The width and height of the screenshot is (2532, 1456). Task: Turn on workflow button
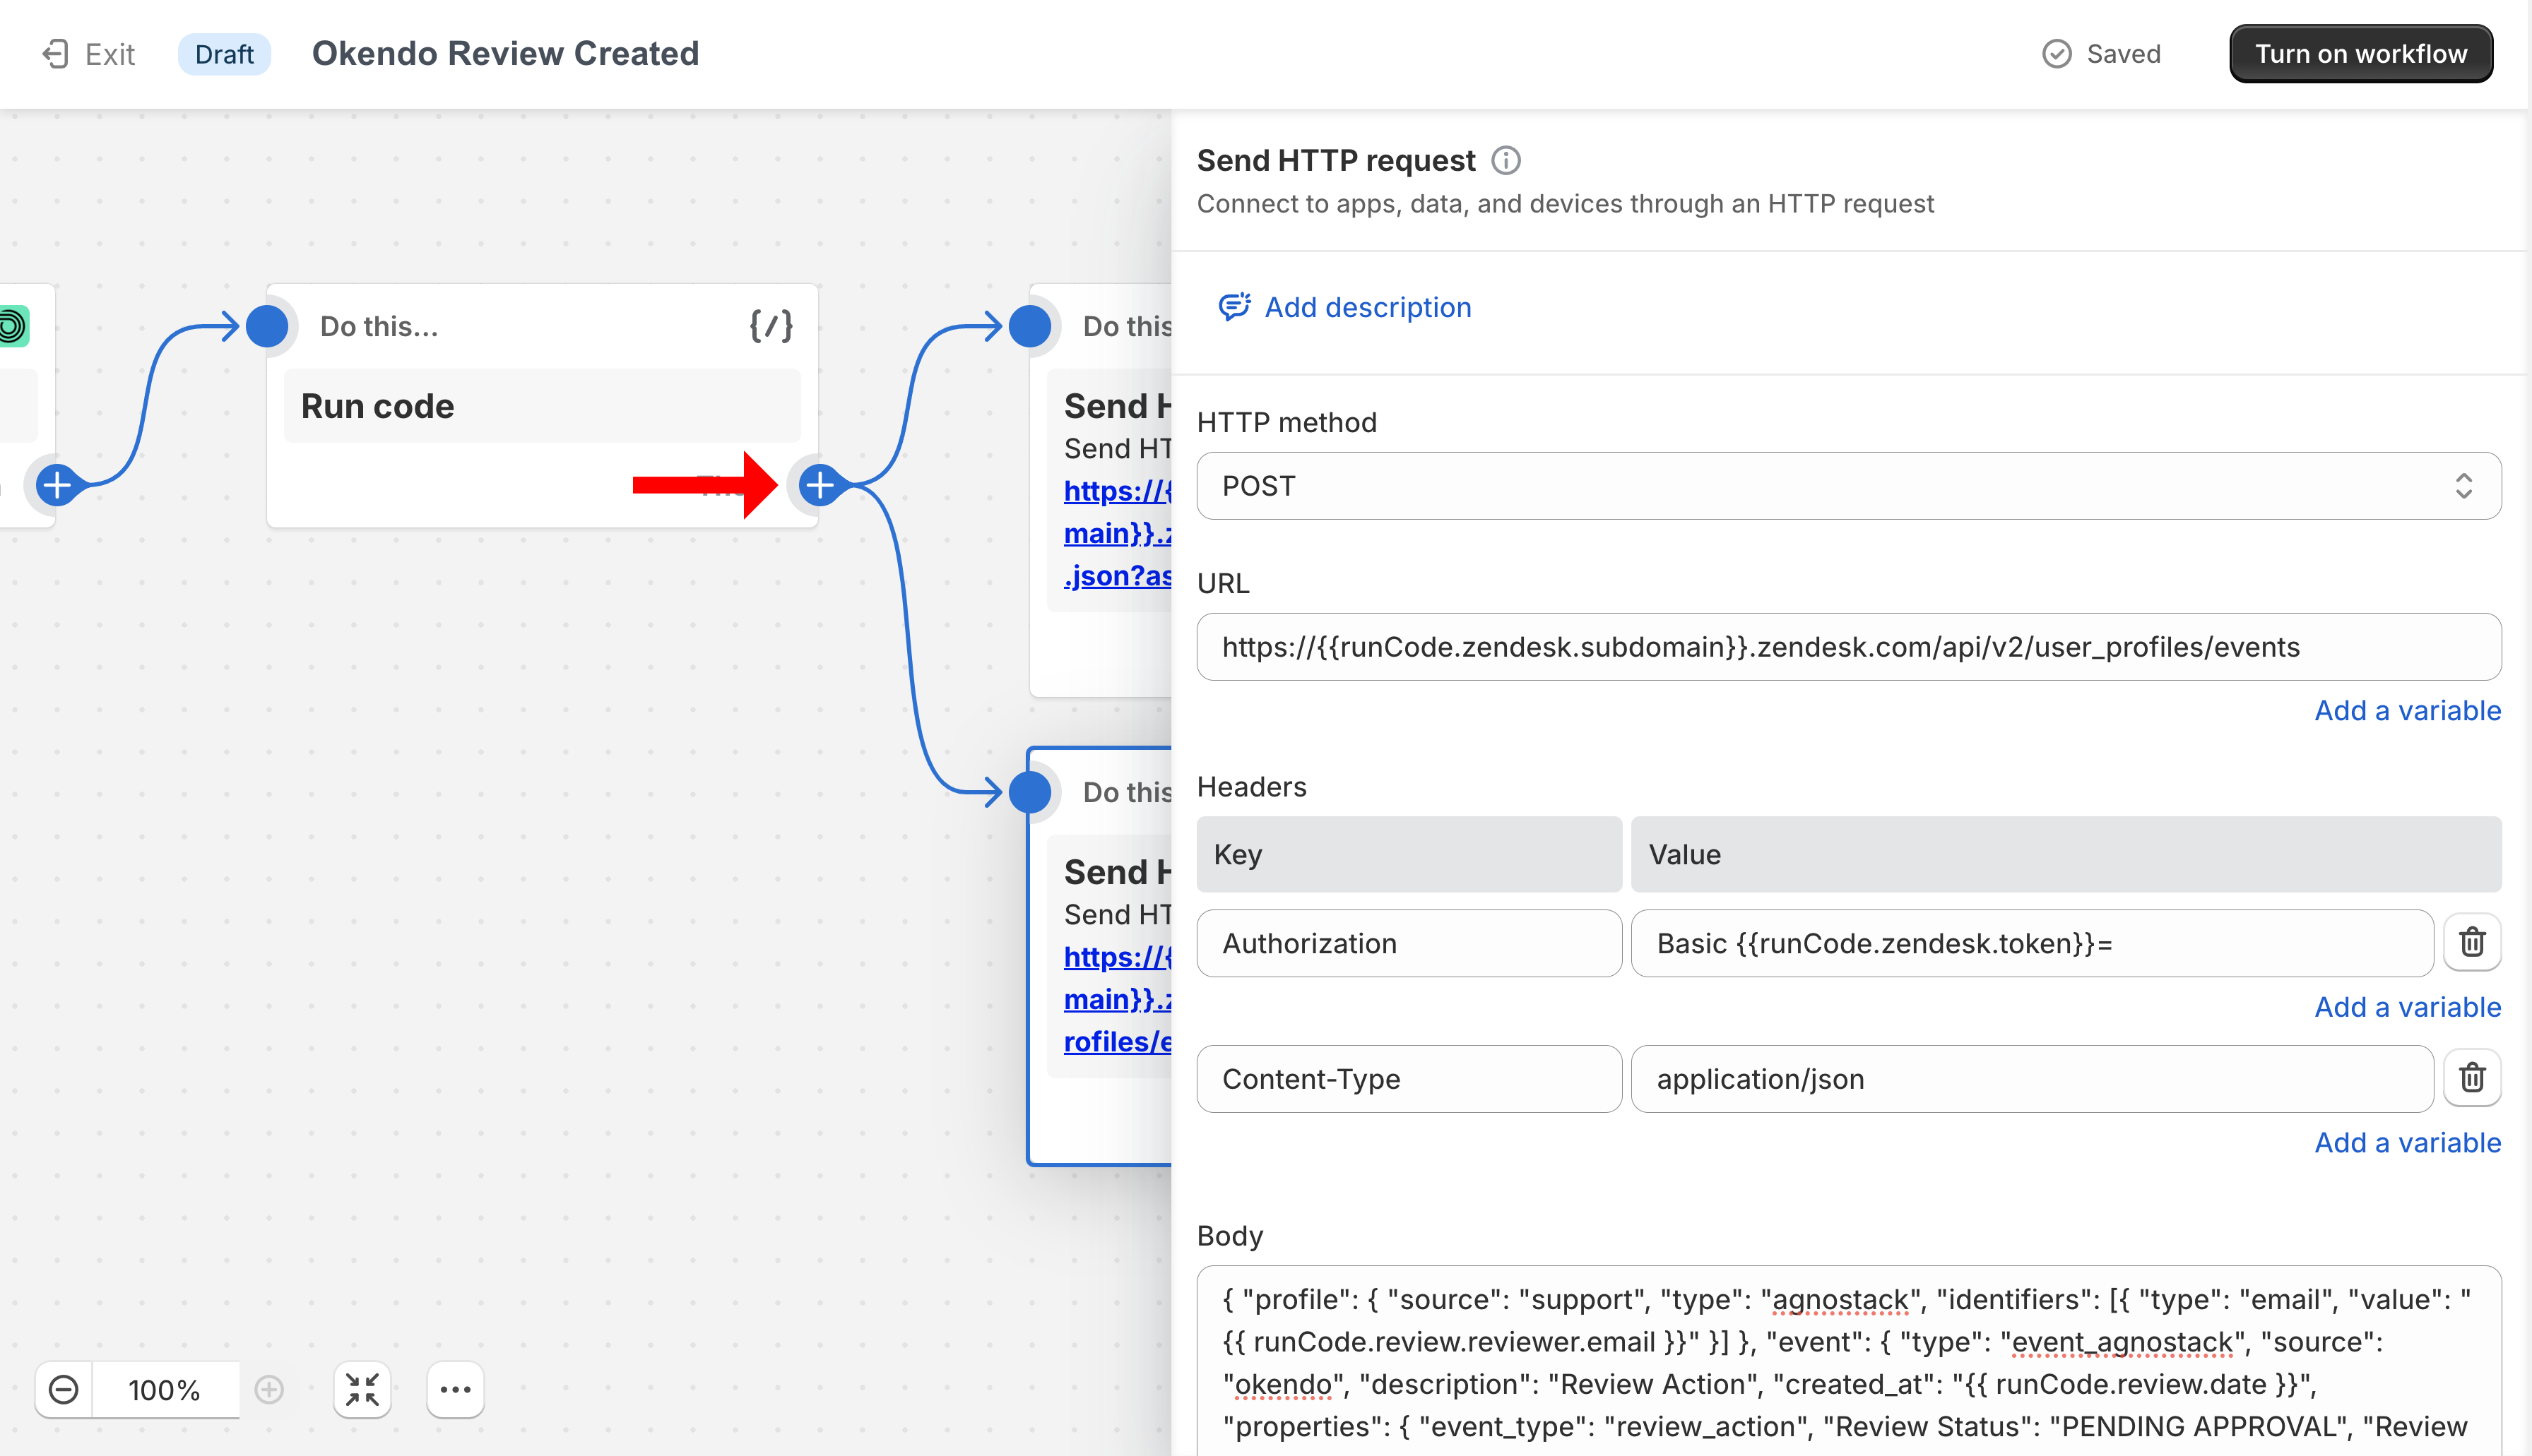click(2361, 54)
